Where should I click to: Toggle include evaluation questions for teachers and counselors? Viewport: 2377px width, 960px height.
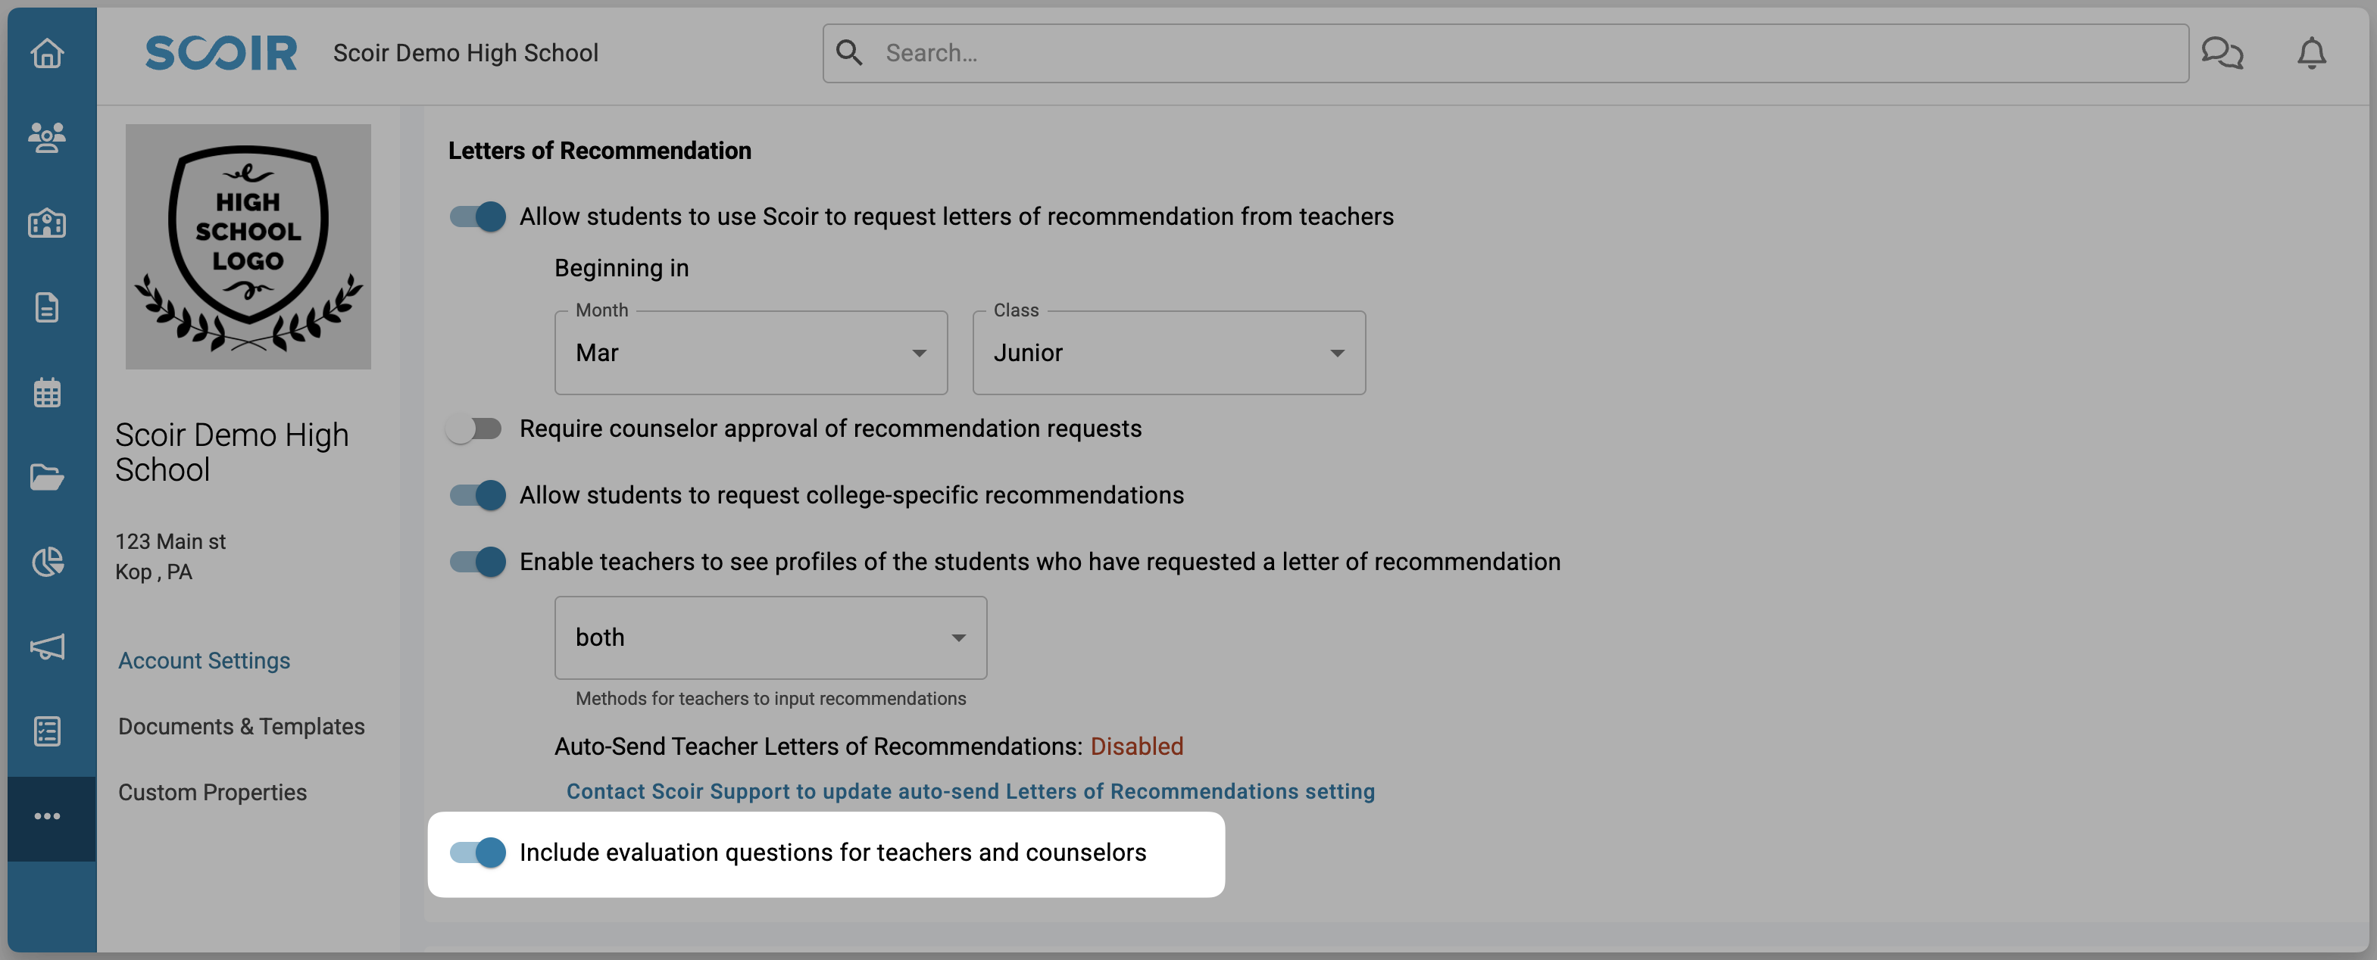click(x=478, y=852)
